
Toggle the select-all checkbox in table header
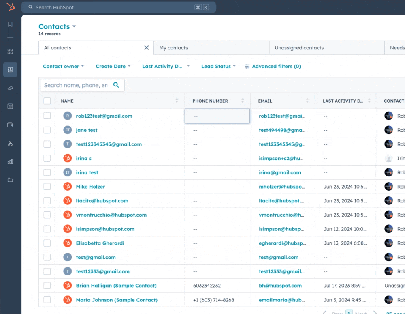[47, 101]
